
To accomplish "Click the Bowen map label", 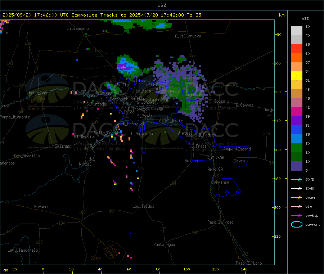I will point(239,161).
